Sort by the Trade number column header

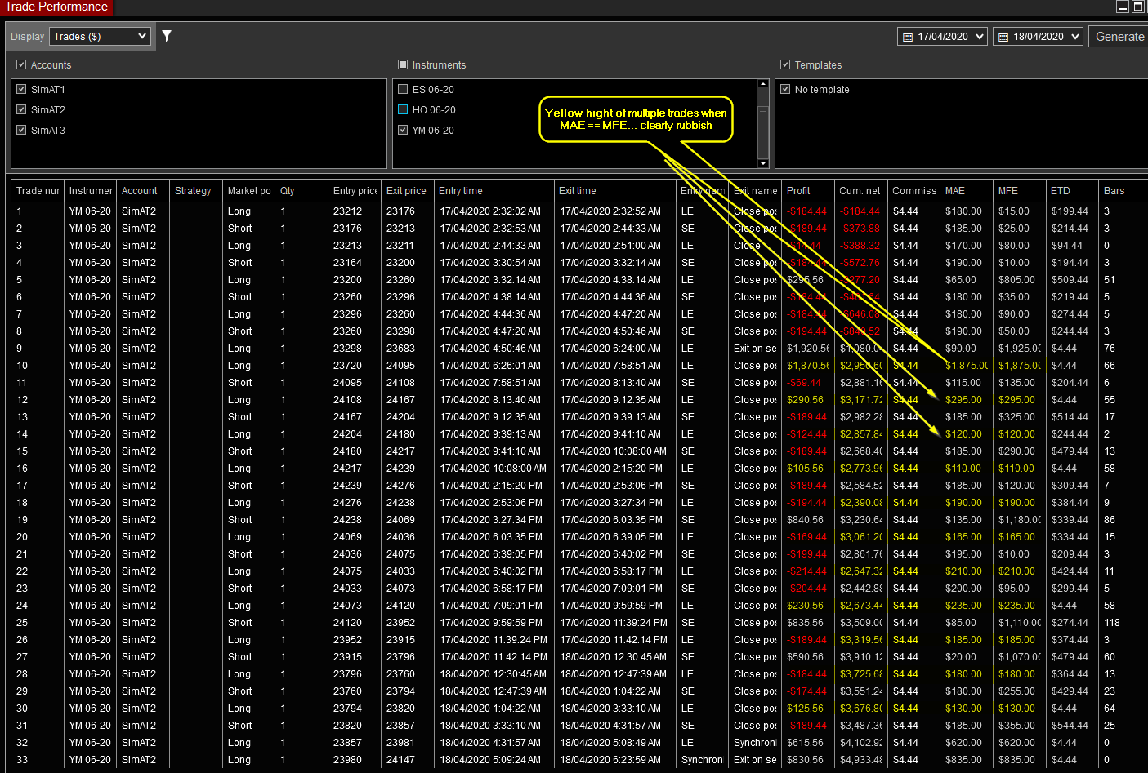[x=38, y=191]
